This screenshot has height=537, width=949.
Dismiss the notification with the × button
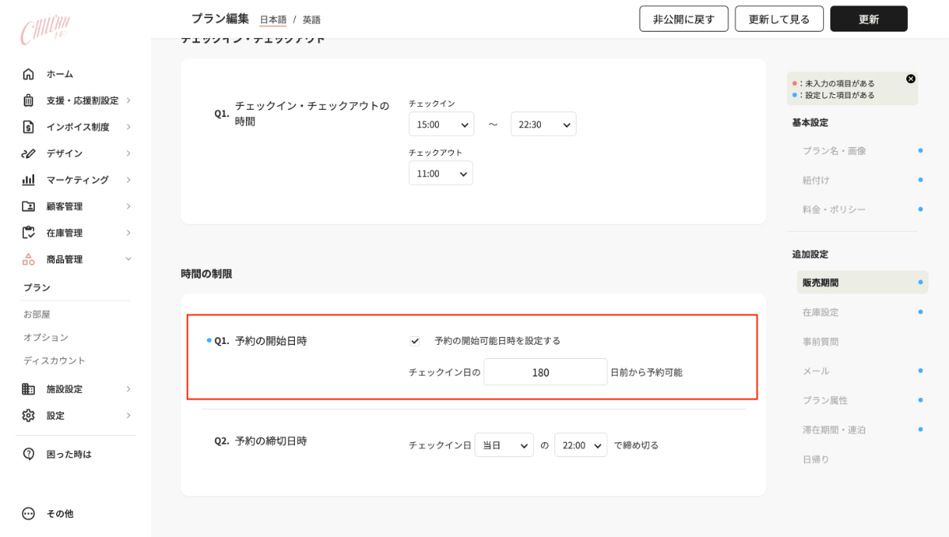(911, 78)
